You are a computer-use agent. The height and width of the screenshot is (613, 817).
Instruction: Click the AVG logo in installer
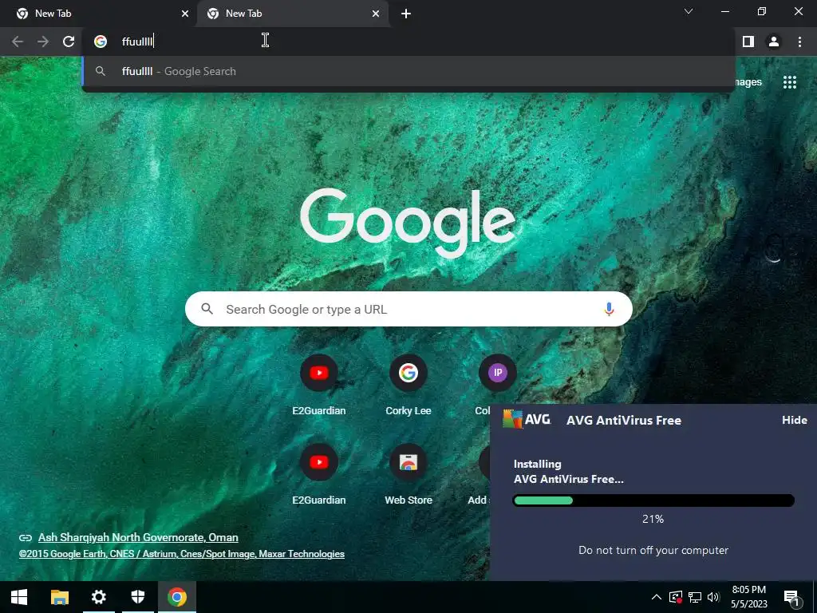(527, 419)
